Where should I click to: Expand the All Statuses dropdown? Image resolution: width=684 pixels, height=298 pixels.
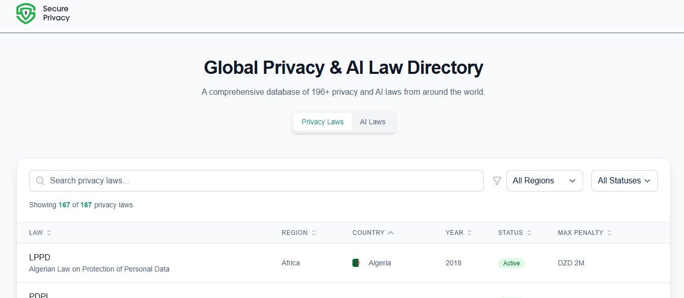coord(624,181)
